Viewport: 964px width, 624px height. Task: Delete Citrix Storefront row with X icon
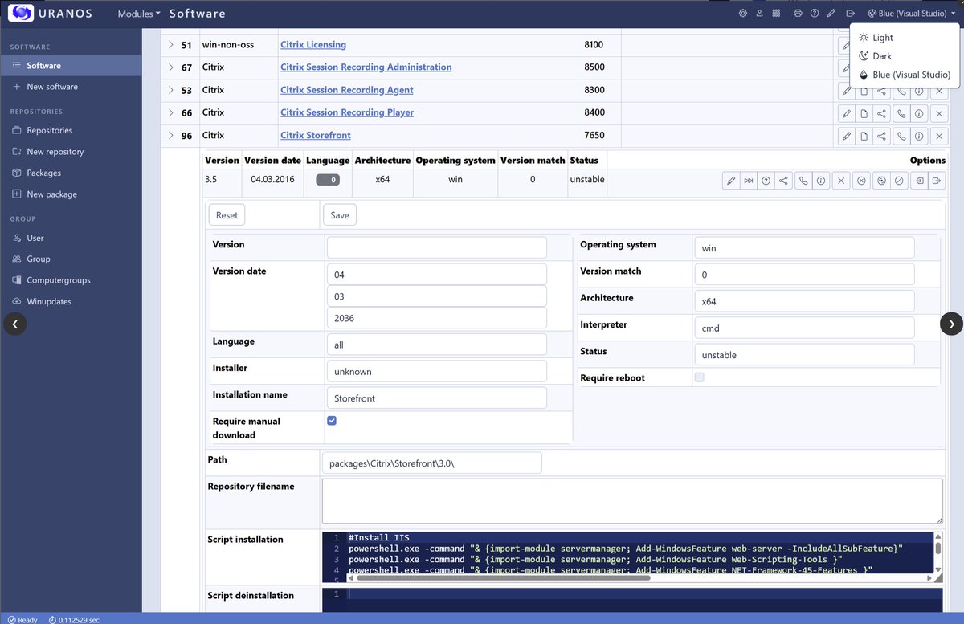[x=939, y=137]
